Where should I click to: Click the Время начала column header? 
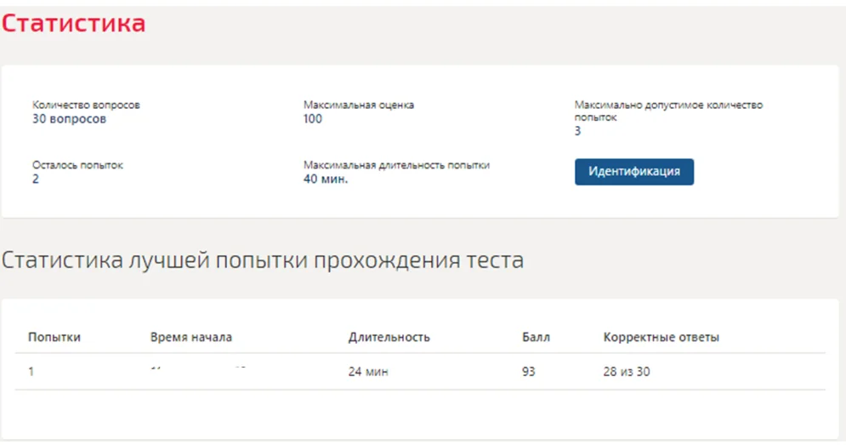[191, 337]
